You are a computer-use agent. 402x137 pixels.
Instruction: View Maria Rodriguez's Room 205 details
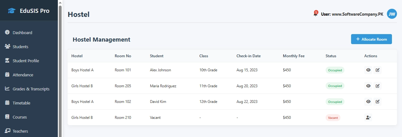368,86
